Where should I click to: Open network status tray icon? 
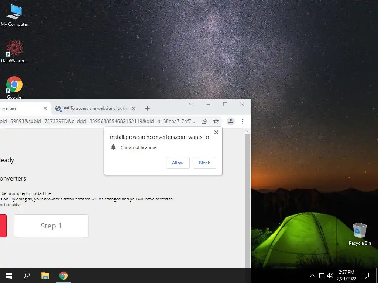coord(322,276)
